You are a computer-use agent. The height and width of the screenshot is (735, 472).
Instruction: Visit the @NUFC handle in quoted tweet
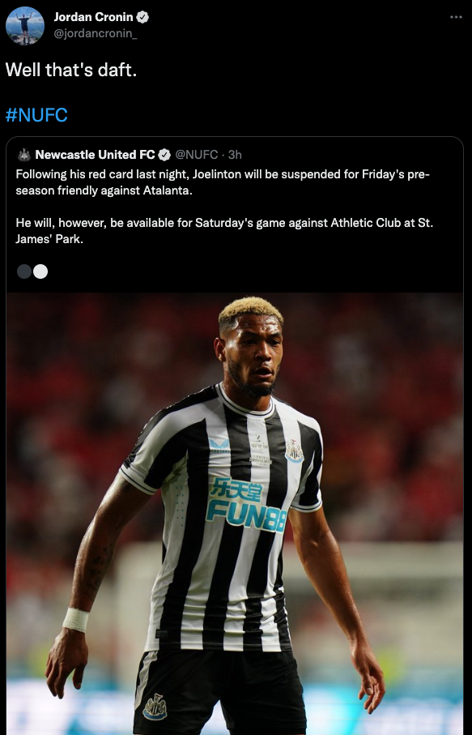pyautogui.click(x=196, y=155)
